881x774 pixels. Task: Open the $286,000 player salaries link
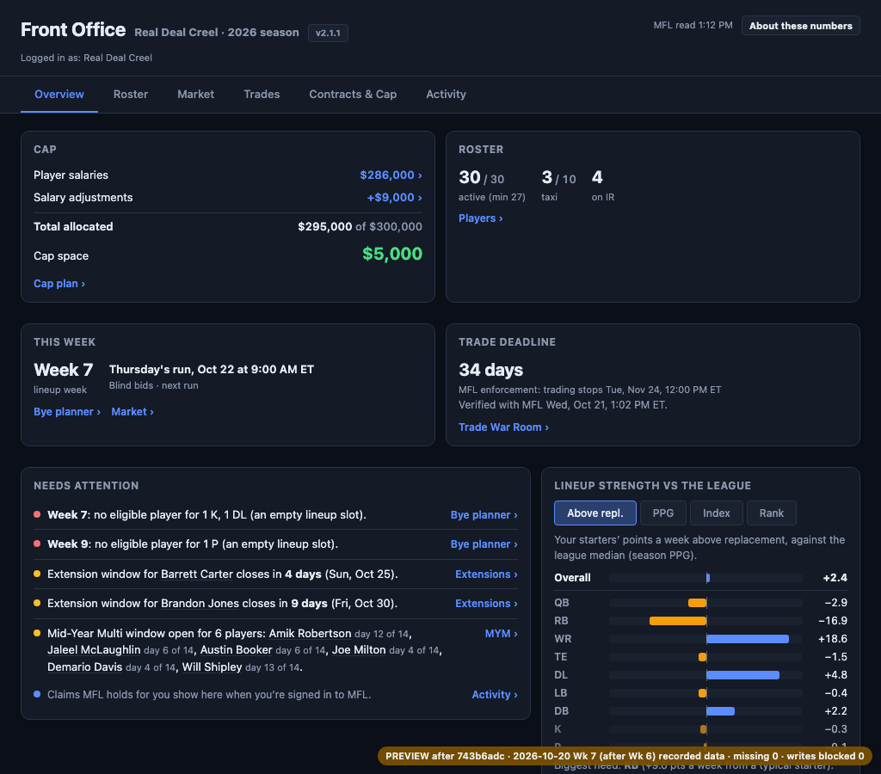391,175
